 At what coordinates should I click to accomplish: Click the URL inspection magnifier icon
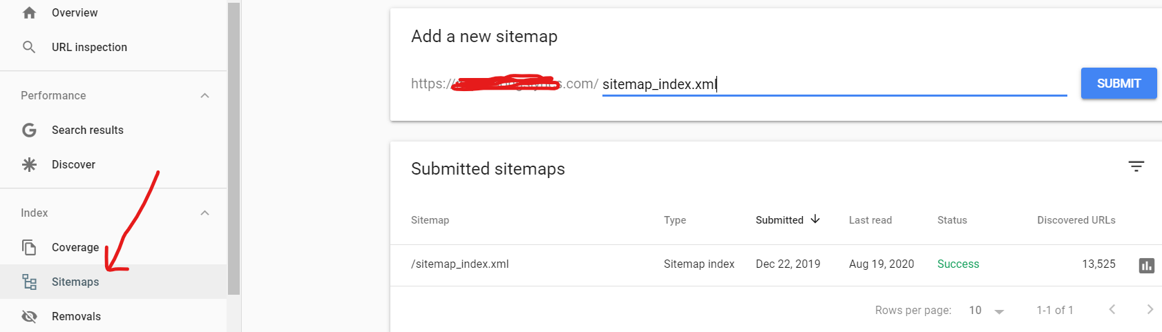pyautogui.click(x=29, y=47)
